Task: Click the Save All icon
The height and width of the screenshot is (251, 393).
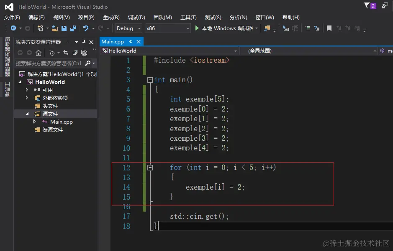Action: (x=73, y=28)
